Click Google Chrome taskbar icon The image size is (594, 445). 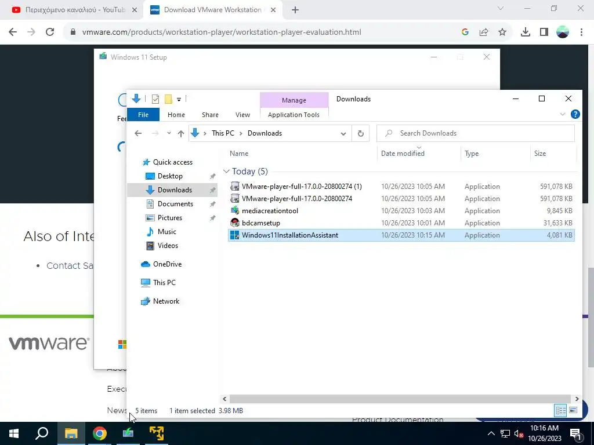100,433
